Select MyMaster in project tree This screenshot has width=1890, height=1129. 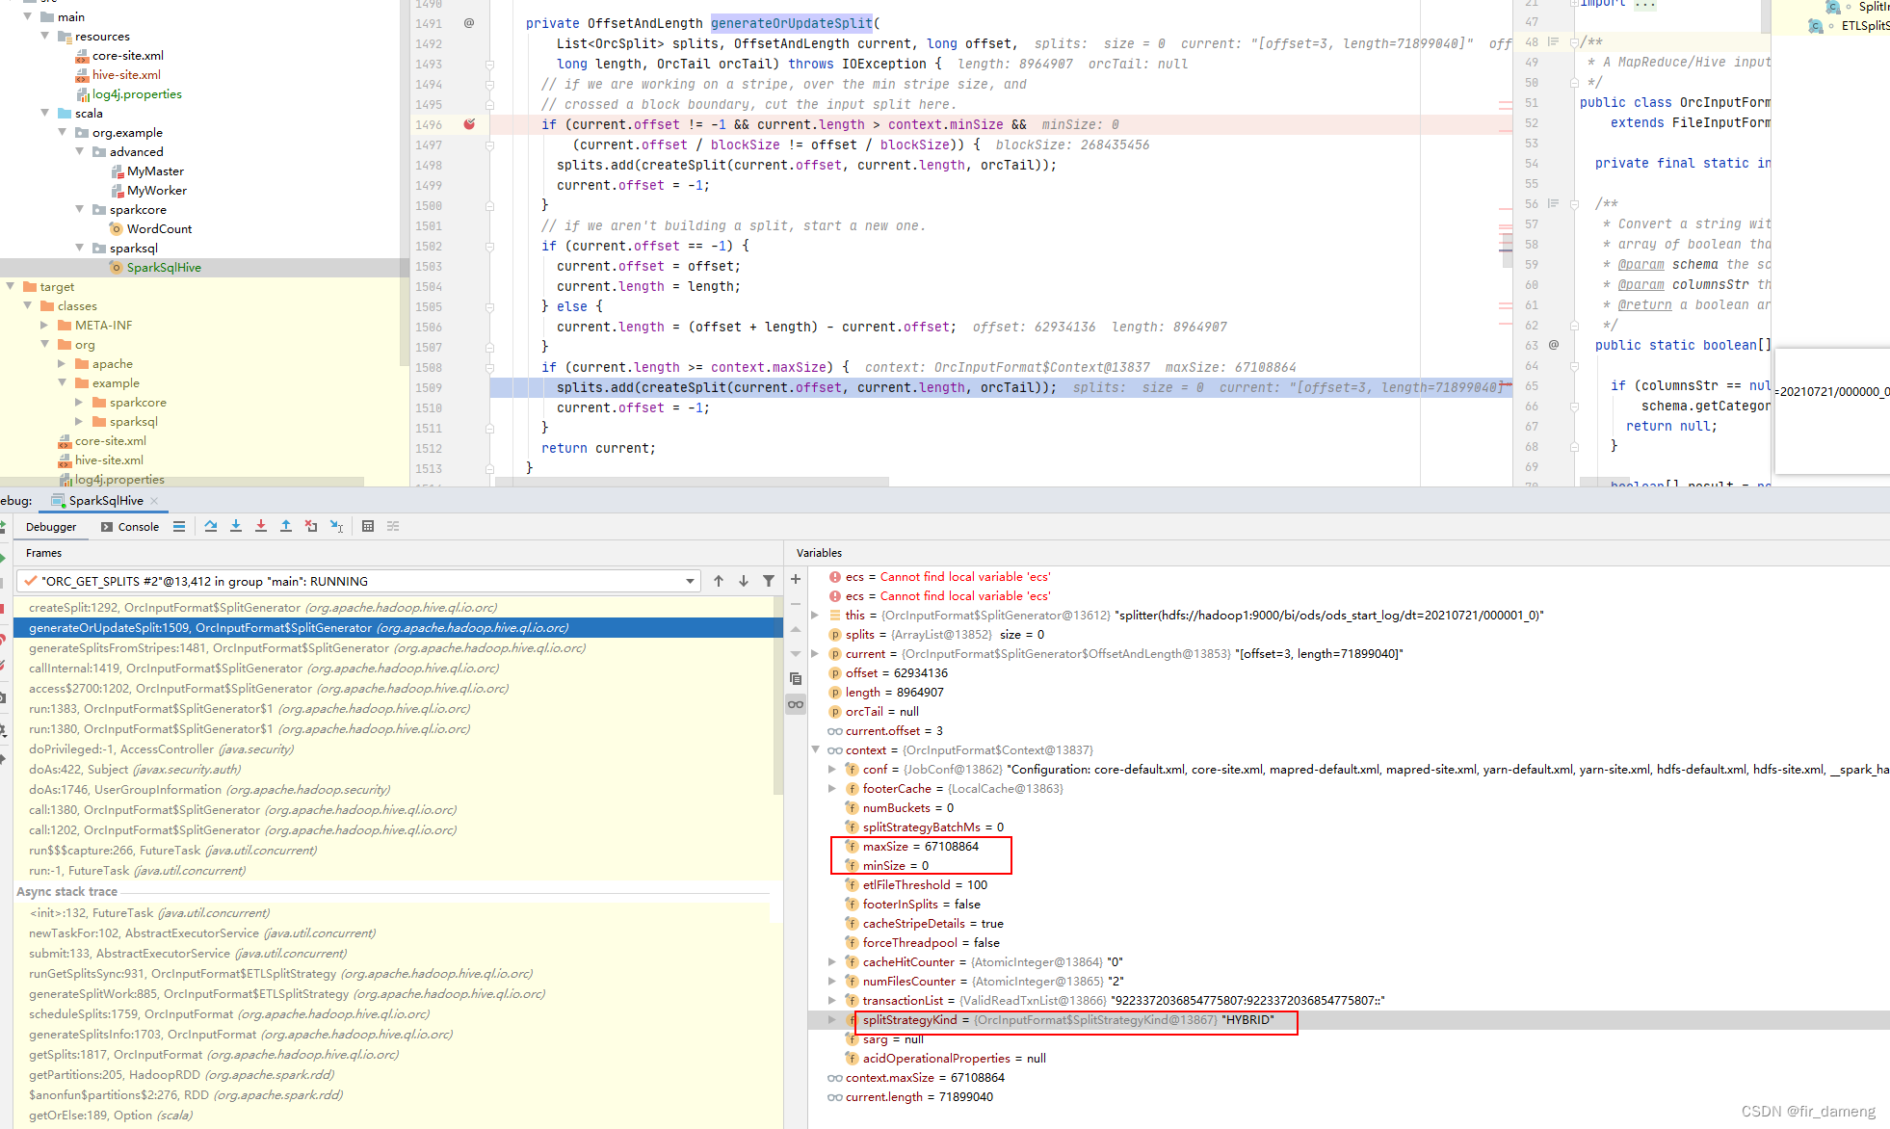[155, 171]
